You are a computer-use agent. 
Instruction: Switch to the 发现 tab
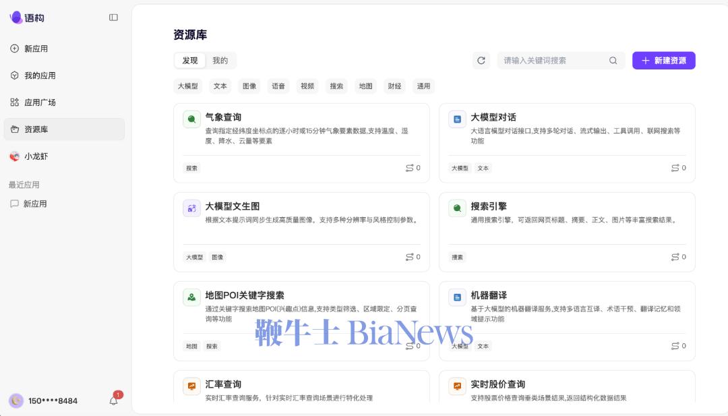coord(190,61)
